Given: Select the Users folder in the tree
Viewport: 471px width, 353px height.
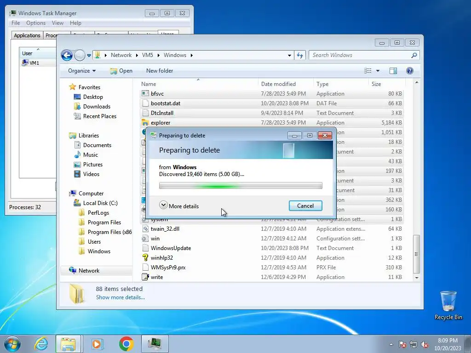Looking at the screenshot, I should click(x=94, y=242).
